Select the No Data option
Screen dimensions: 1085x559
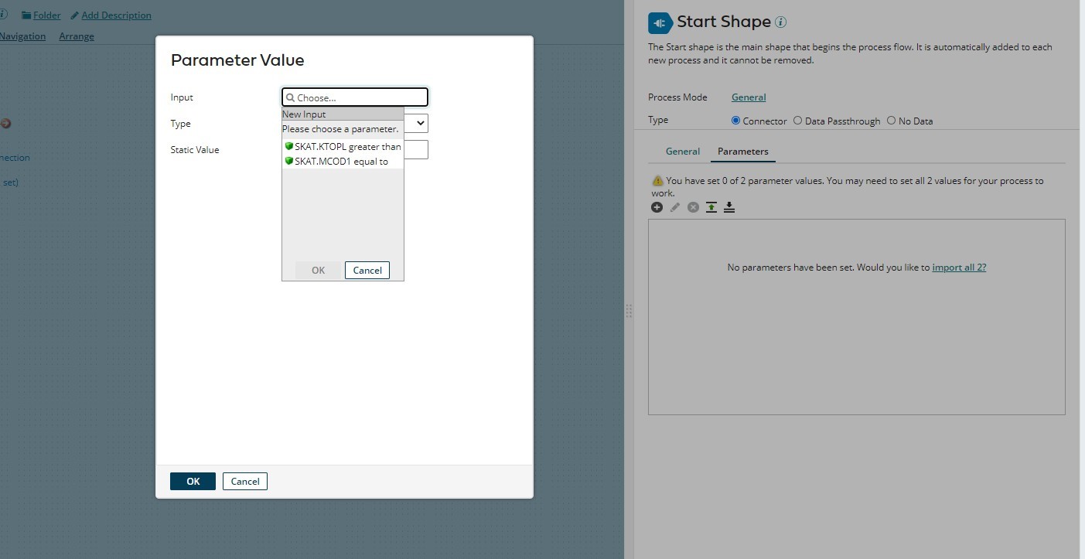click(x=890, y=121)
